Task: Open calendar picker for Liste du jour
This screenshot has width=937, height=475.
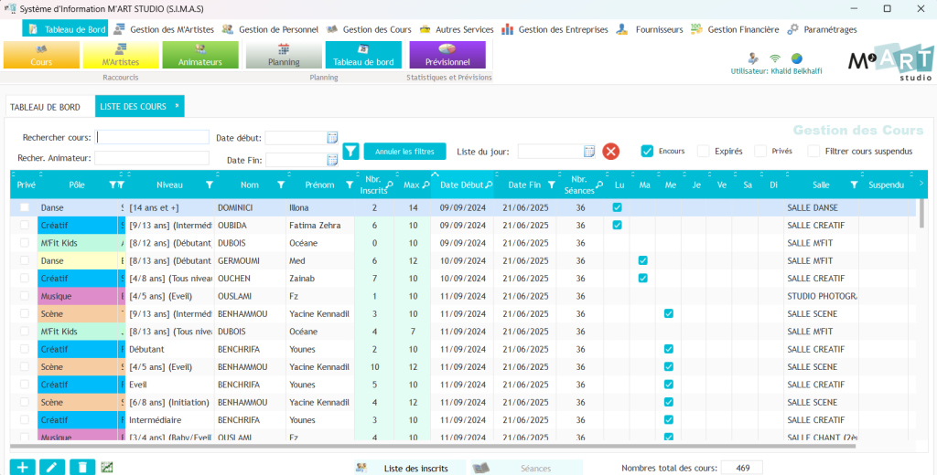Action: pos(589,152)
